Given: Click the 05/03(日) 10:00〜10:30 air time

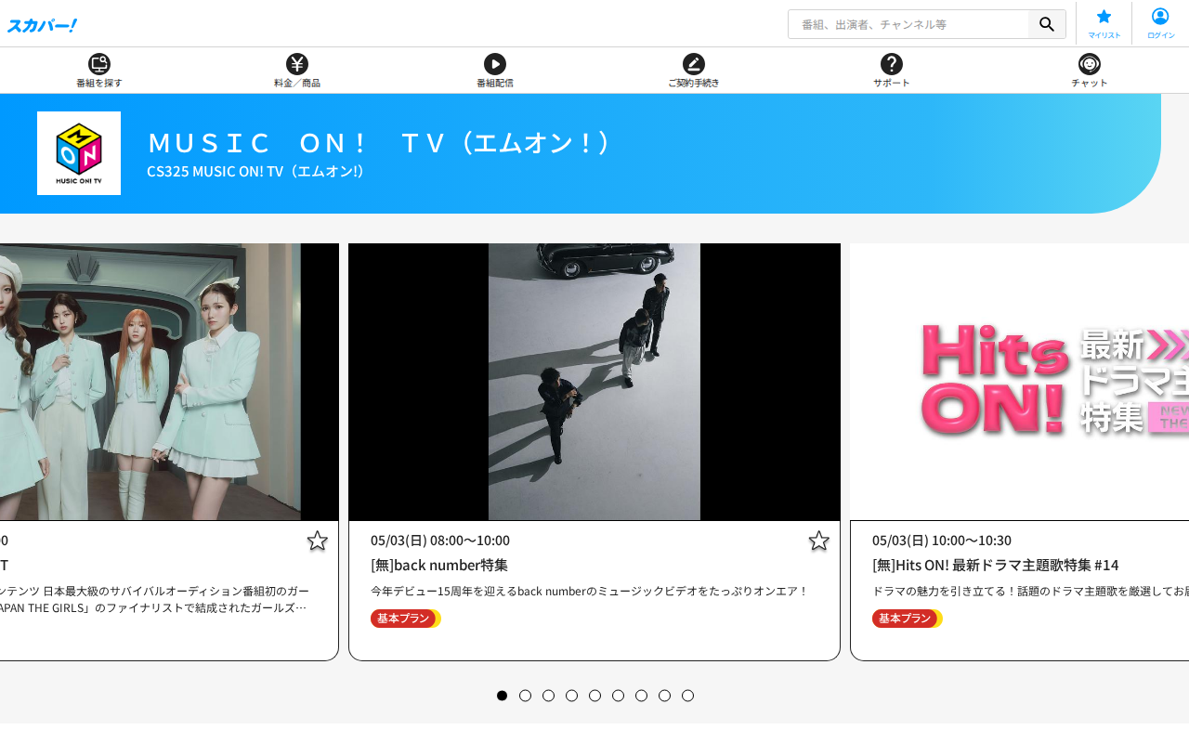Looking at the screenshot, I should tap(942, 540).
